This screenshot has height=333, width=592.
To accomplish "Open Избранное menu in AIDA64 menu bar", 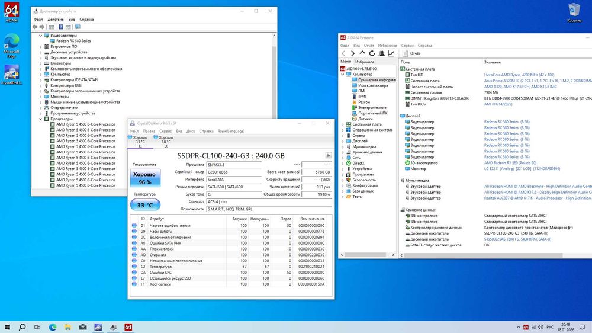I will (x=387, y=46).
